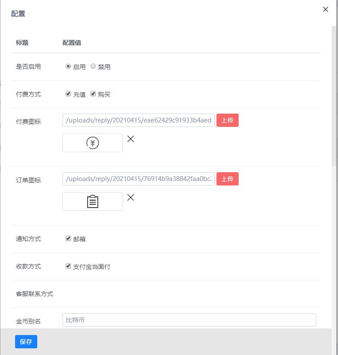338x355 pixels.
Task: Remove the yen icon image with X
Action: click(x=130, y=139)
